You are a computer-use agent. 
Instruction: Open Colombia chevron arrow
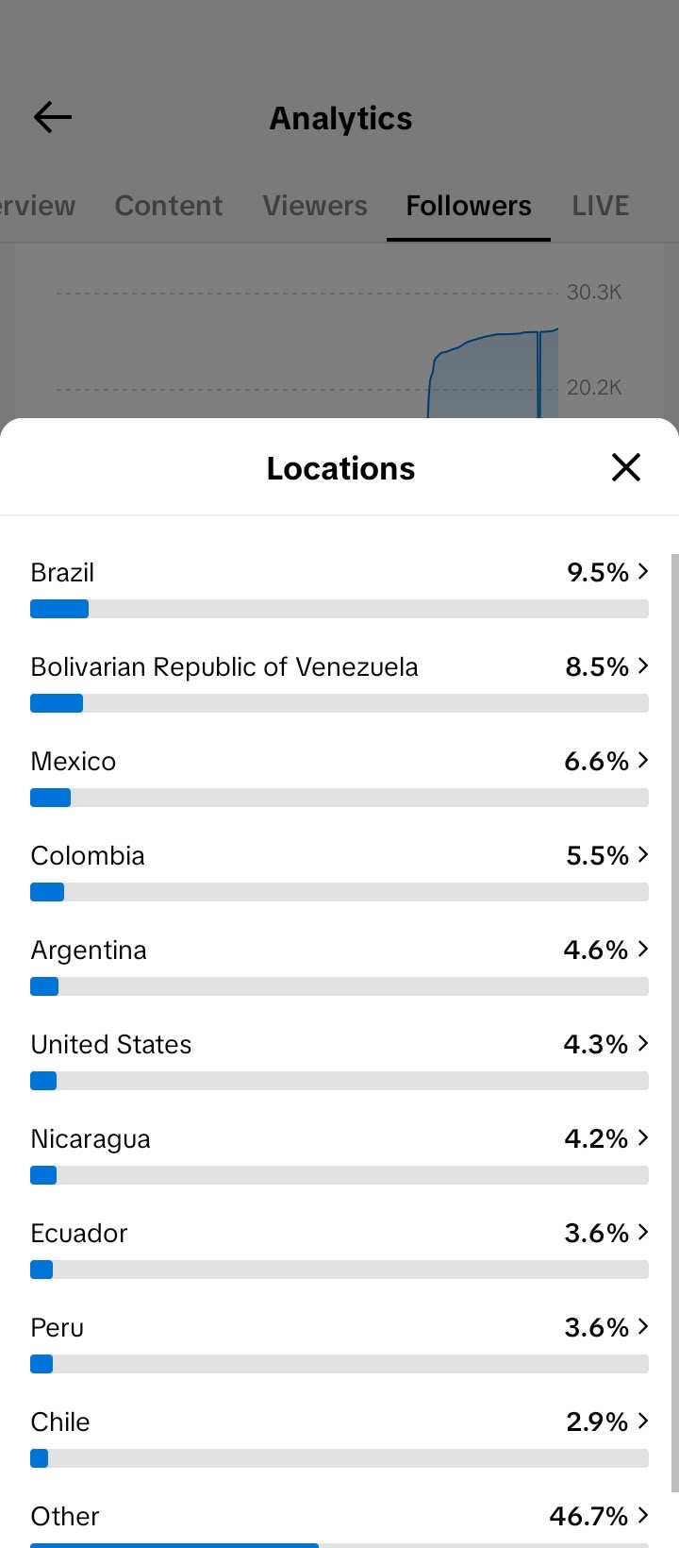coord(643,854)
